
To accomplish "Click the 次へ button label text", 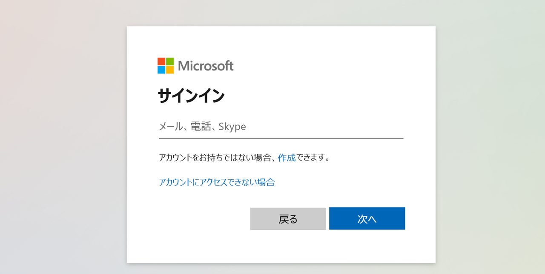I will (367, 218).
